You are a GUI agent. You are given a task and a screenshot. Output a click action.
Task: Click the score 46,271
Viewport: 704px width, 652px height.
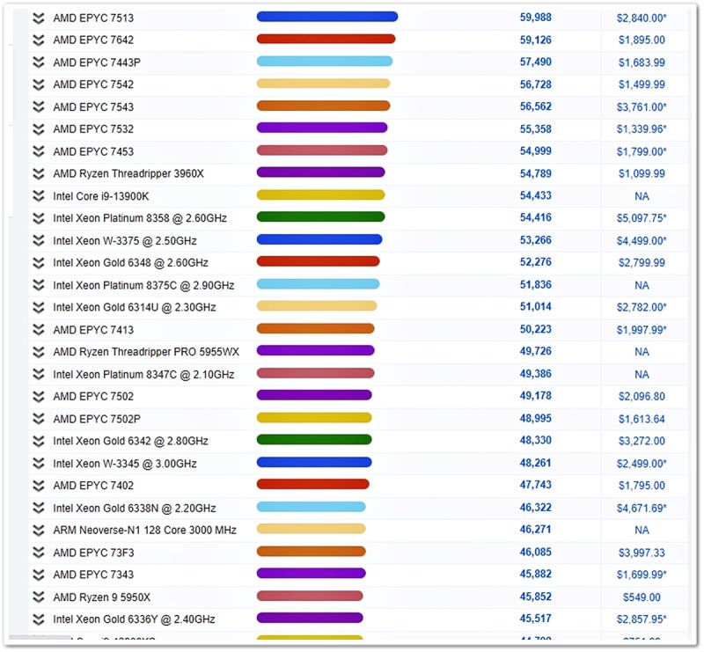536,530
